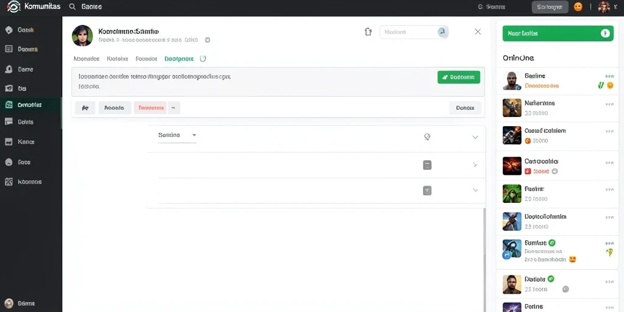Click the profile picture in the main panel header
This screenshot has width=624, height=312.
(82, 36)
